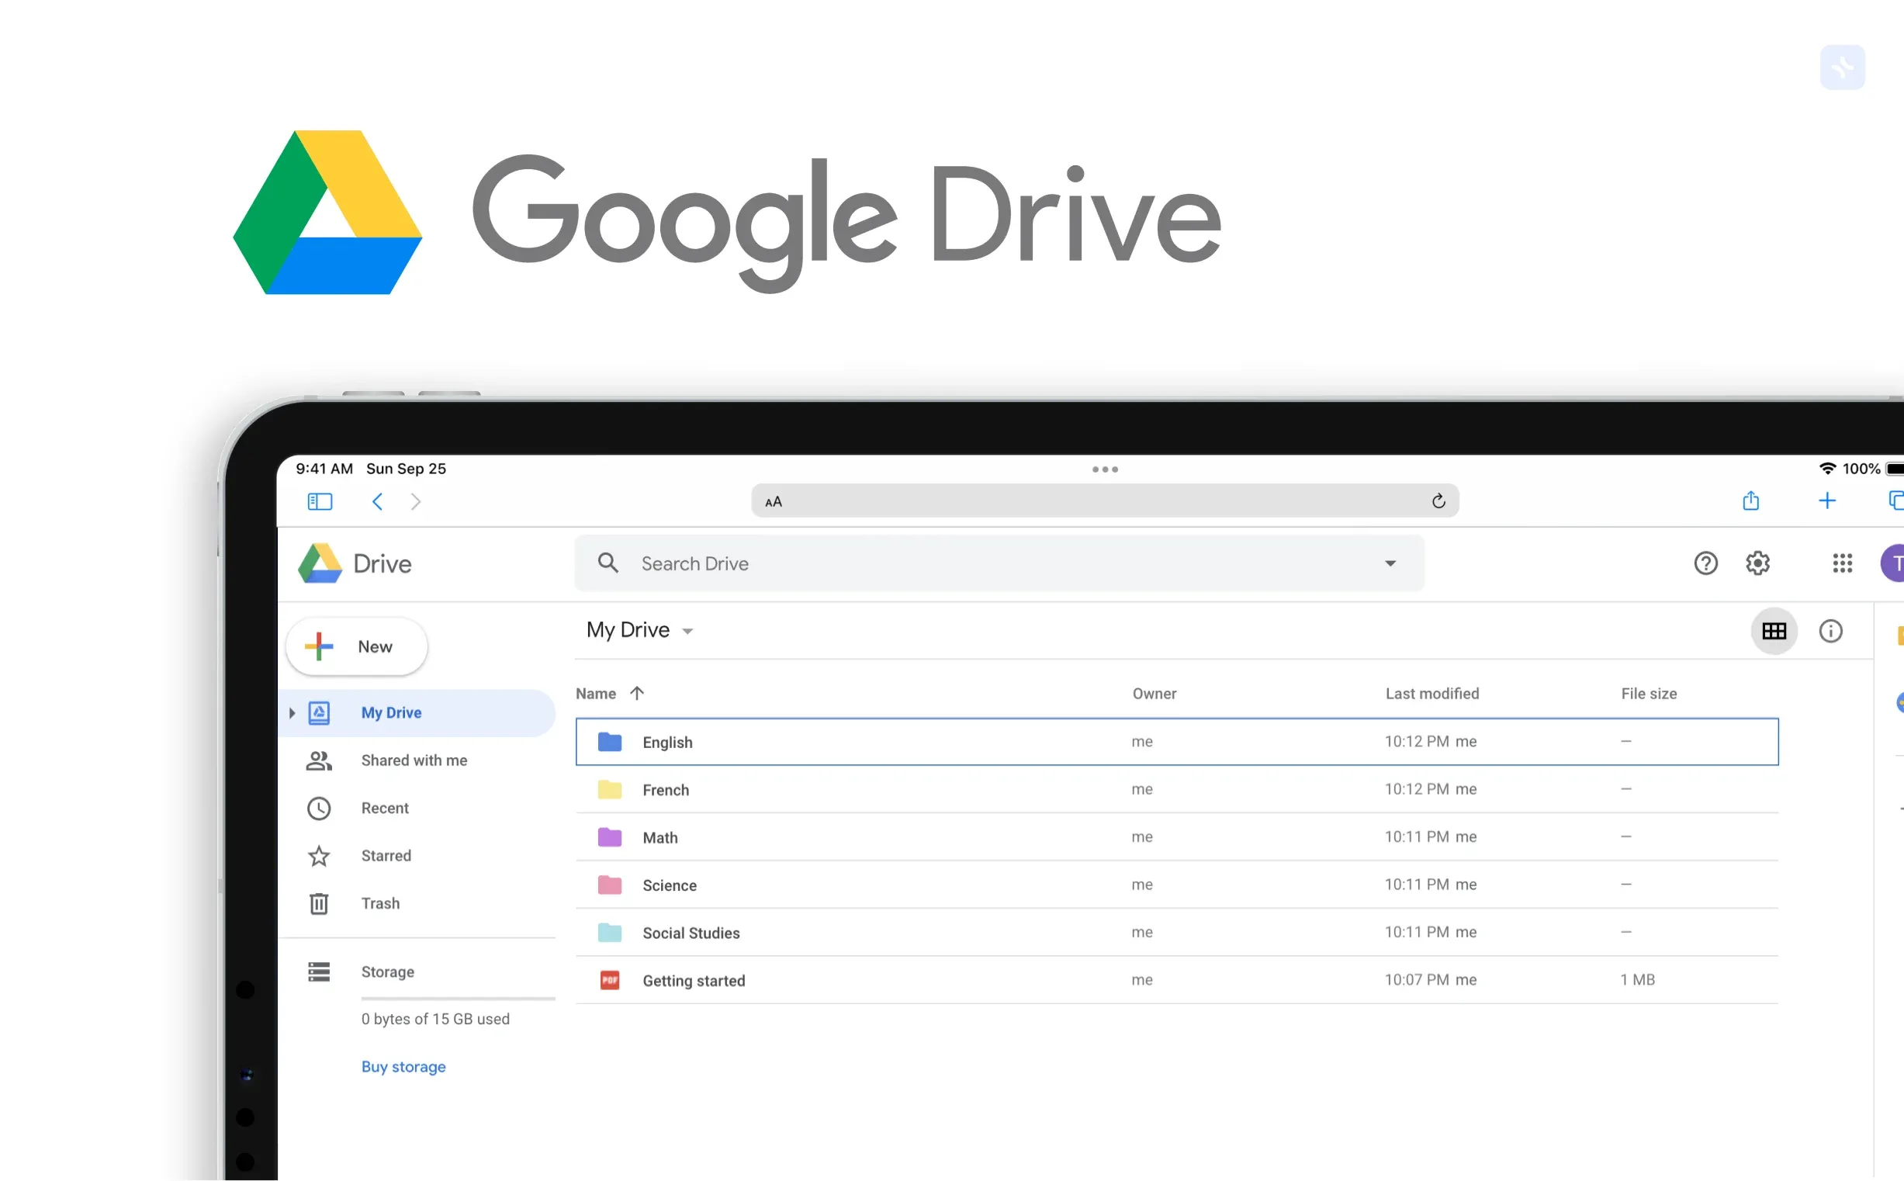The image size is (1904, 1181).
Task: Click the Search Drive input field
Action: pyautogui.click(x=999, y=563)
